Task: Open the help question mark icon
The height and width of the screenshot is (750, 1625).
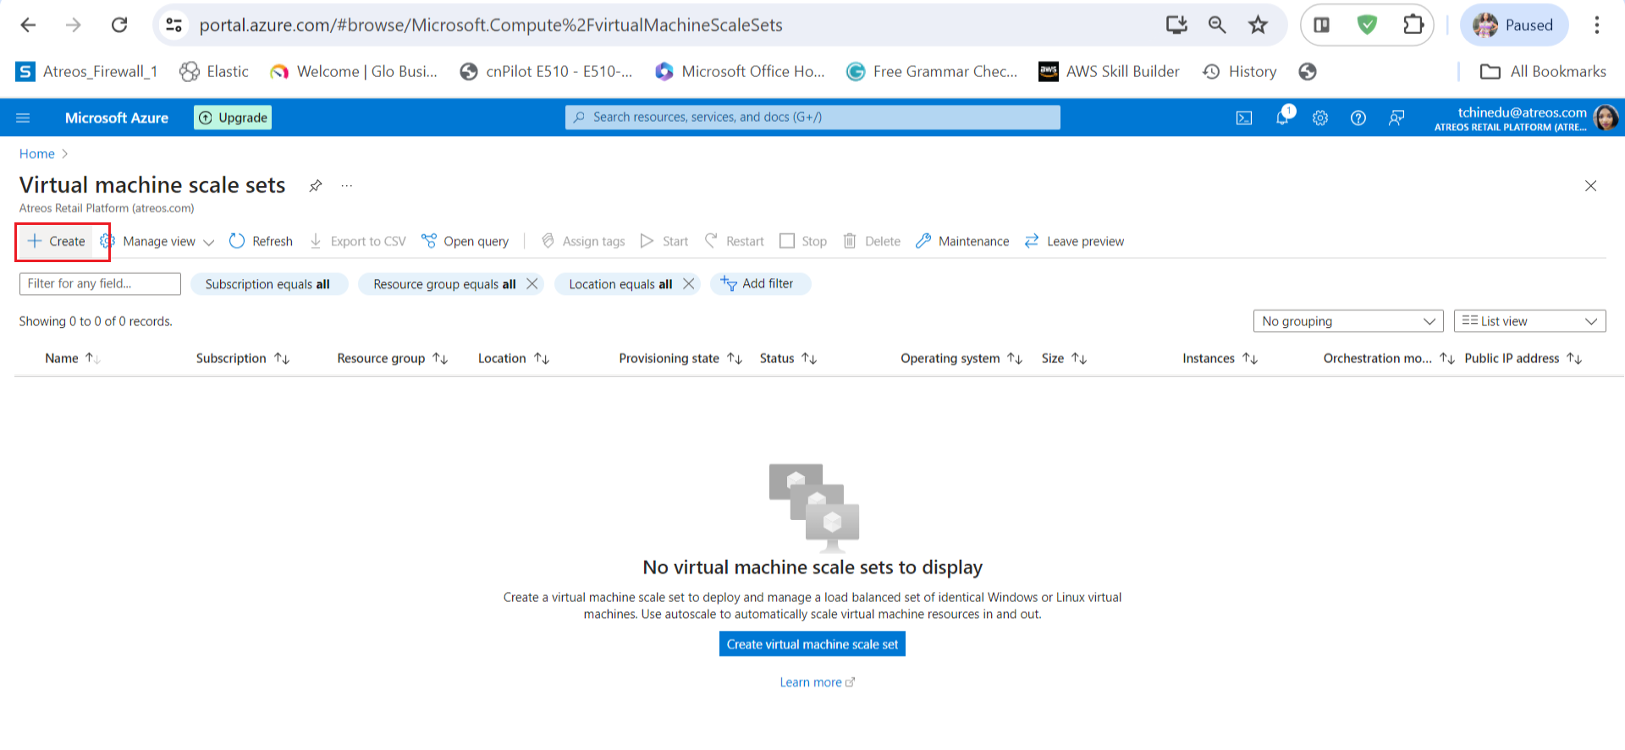Action: coord(1358,118)
